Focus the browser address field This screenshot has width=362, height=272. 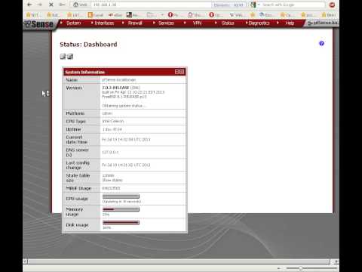pos(152,5)
